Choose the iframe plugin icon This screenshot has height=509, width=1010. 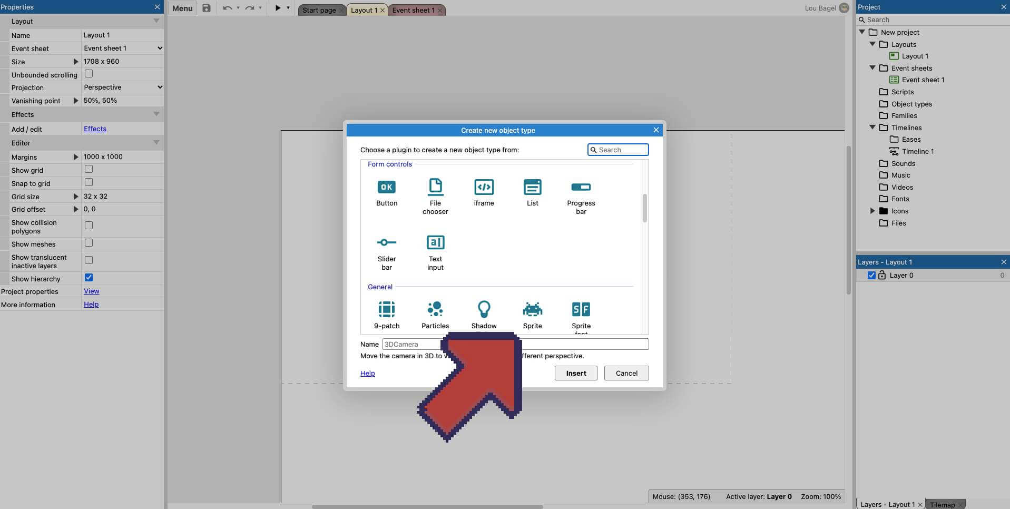click(x=484, y=187)
